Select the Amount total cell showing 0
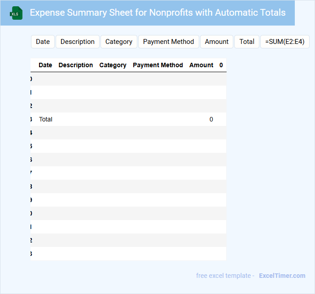315x294 pixels. 211,119
